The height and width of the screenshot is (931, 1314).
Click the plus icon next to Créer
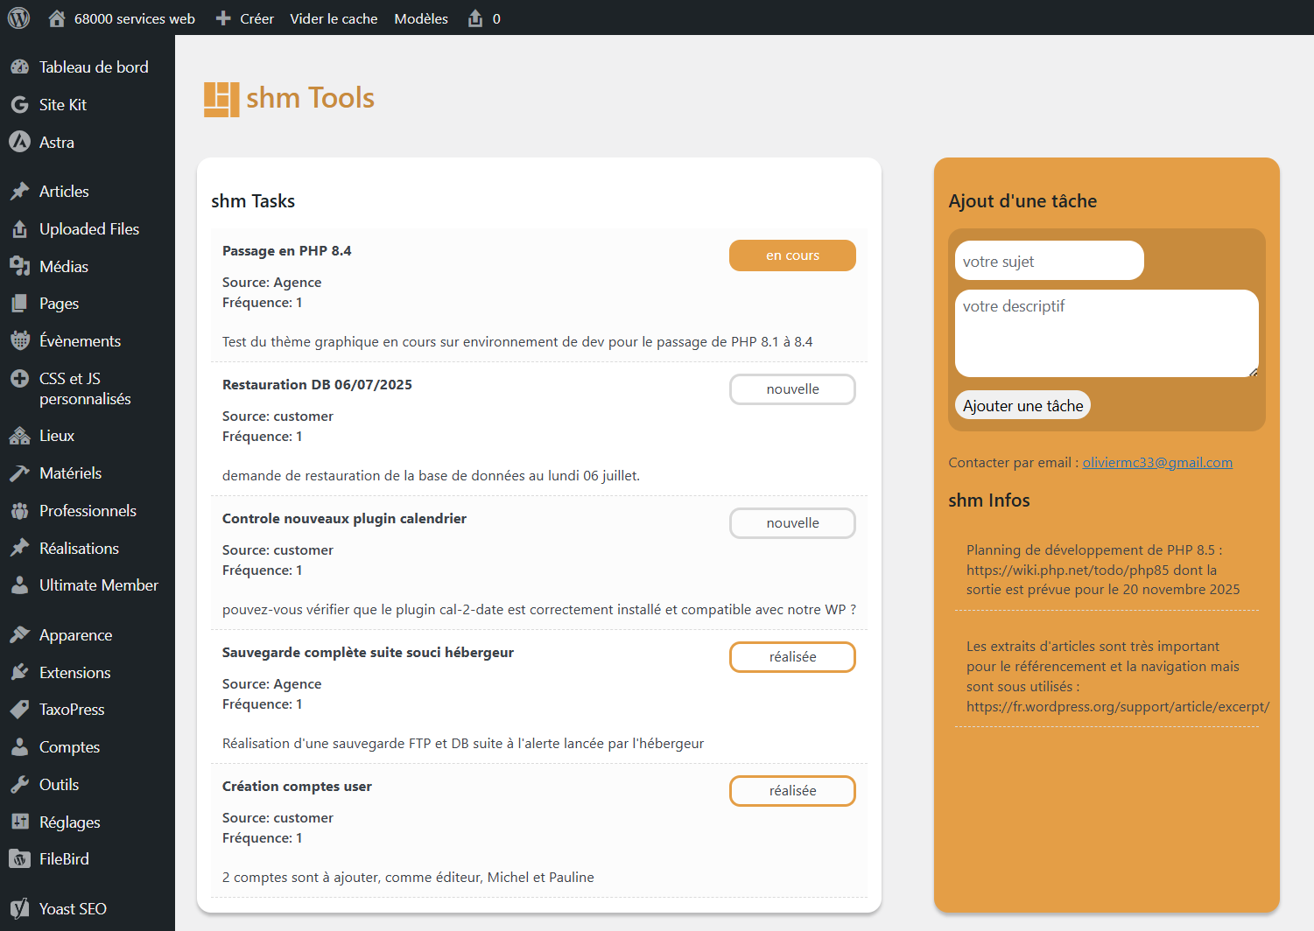click(x=223, y=18)
